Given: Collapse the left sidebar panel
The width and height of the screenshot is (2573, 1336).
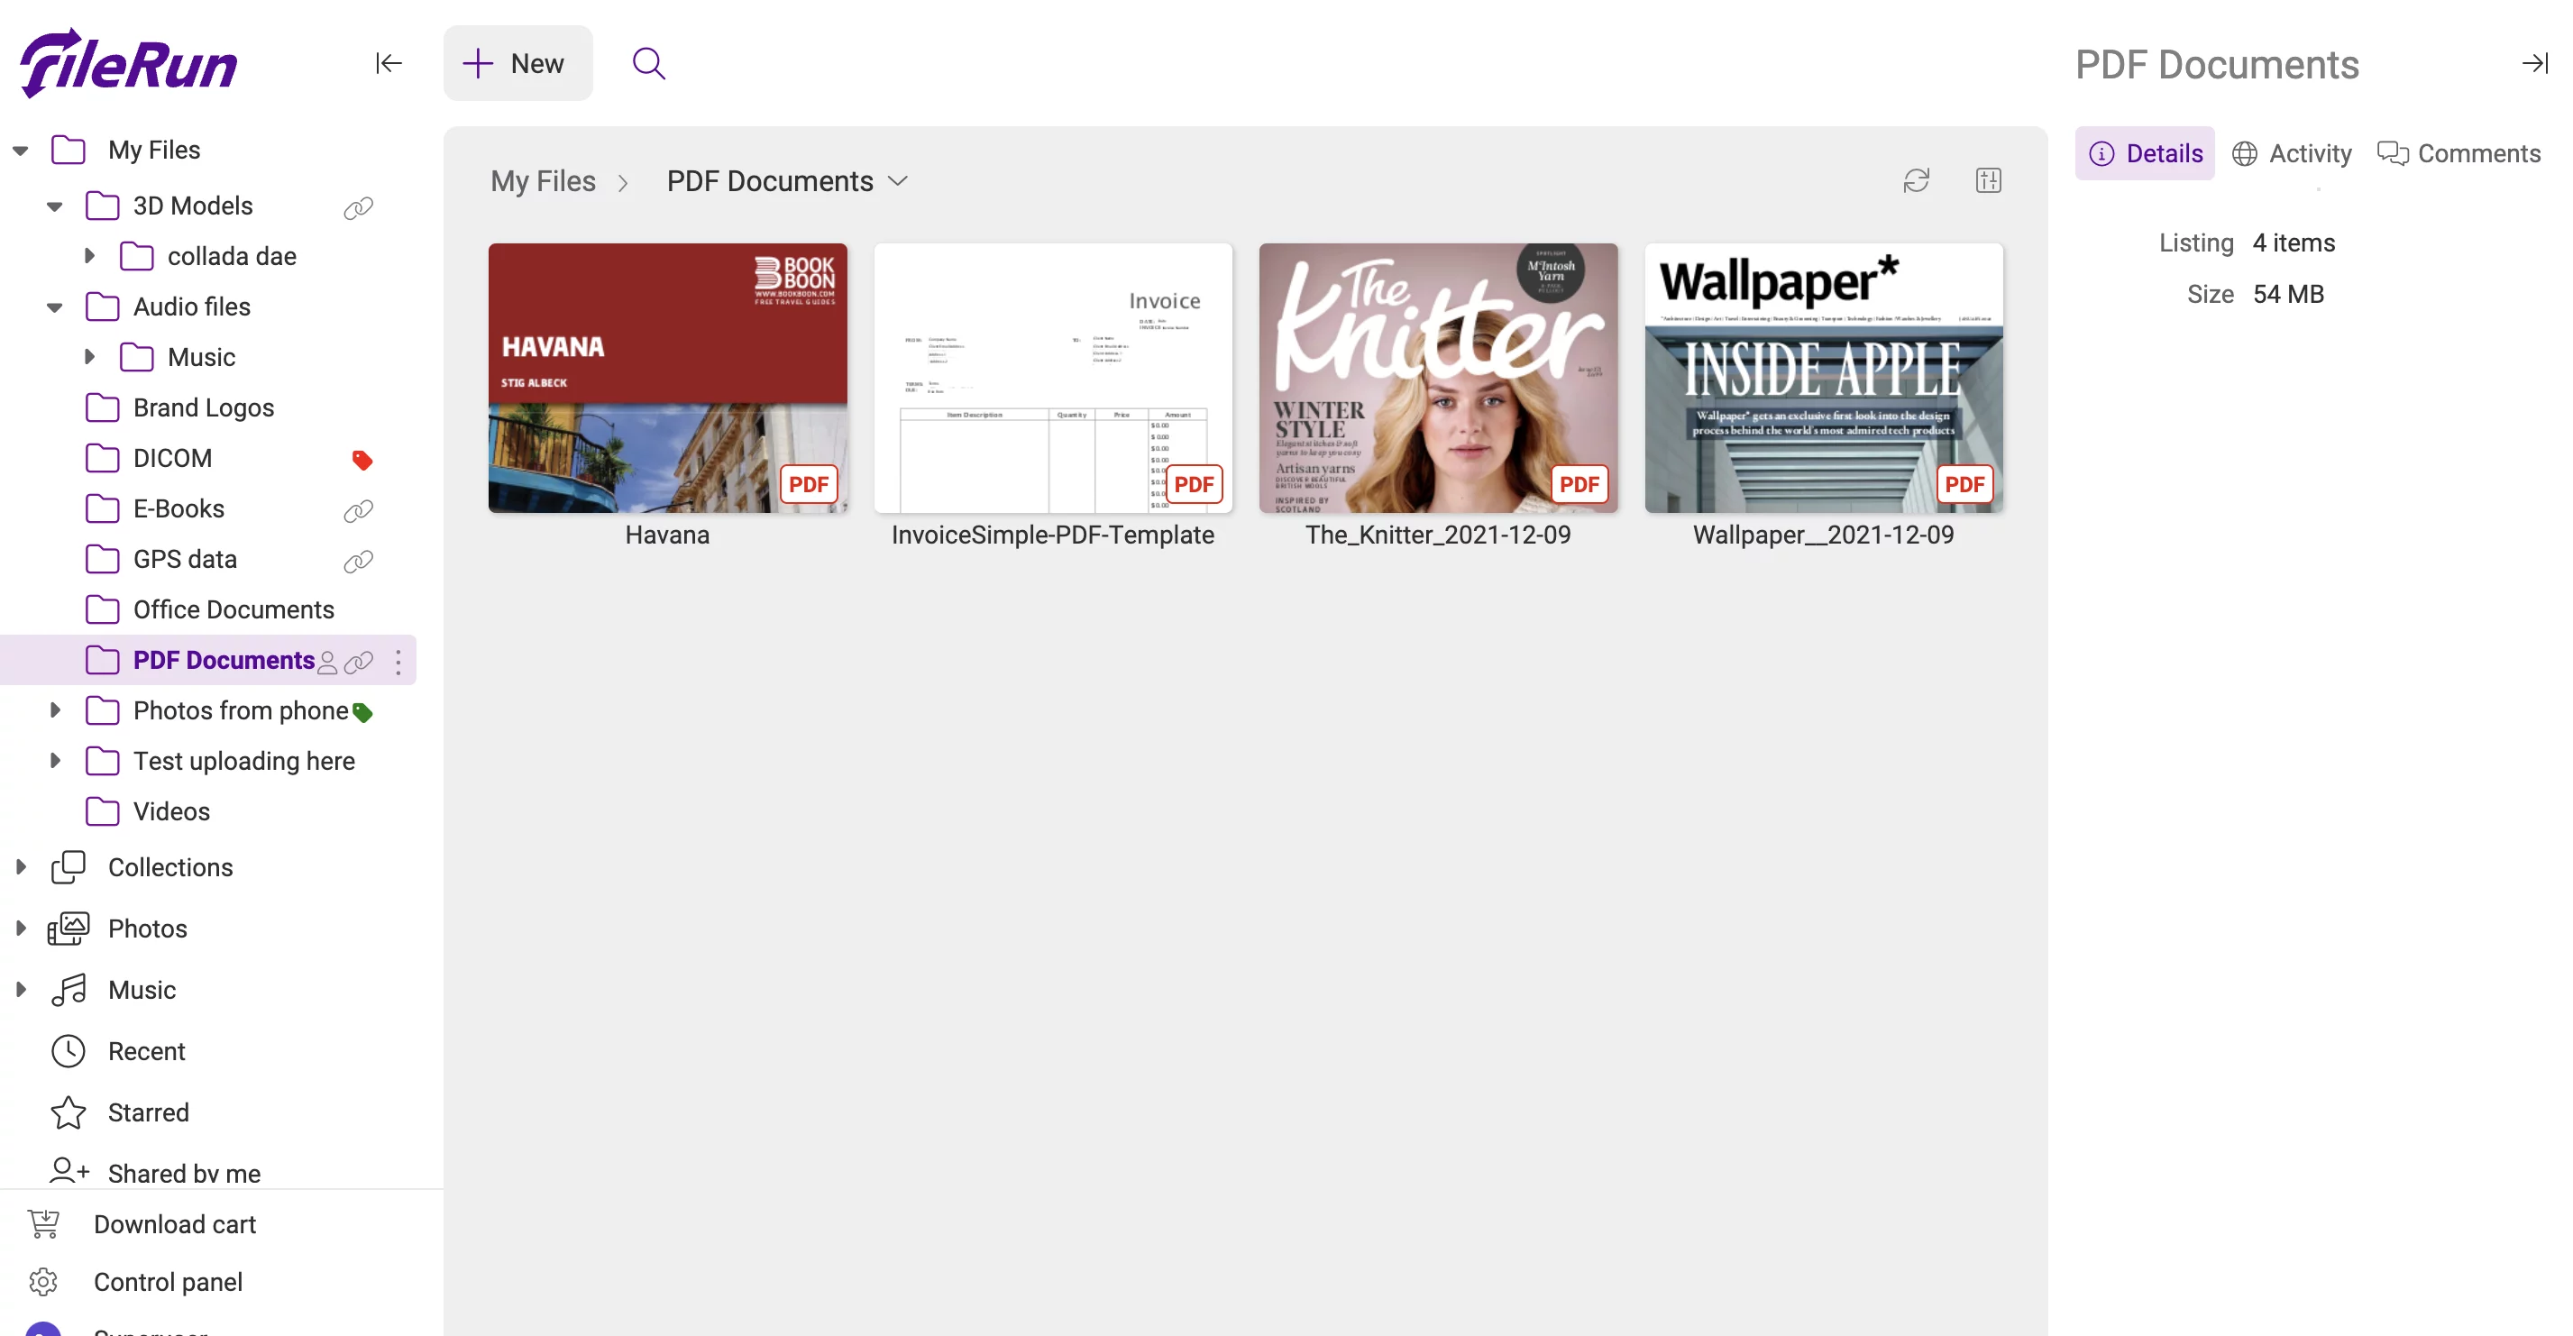Looking at the screenshot, I should click(x=388, y=63).
